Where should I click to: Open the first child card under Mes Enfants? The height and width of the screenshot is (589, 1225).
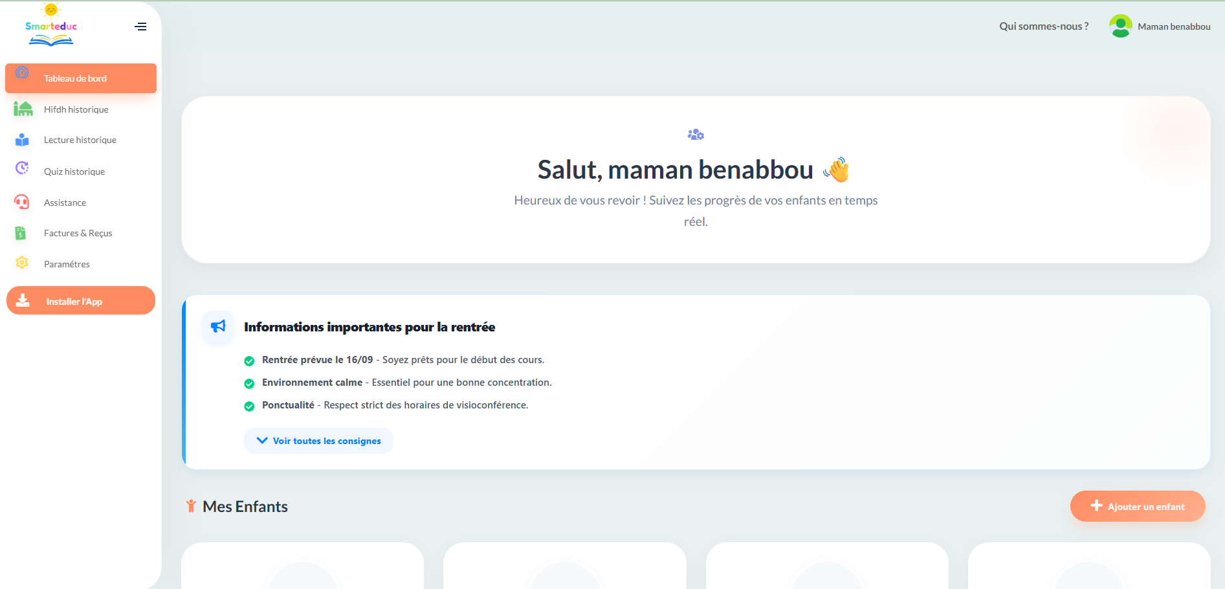coord(302,566)
